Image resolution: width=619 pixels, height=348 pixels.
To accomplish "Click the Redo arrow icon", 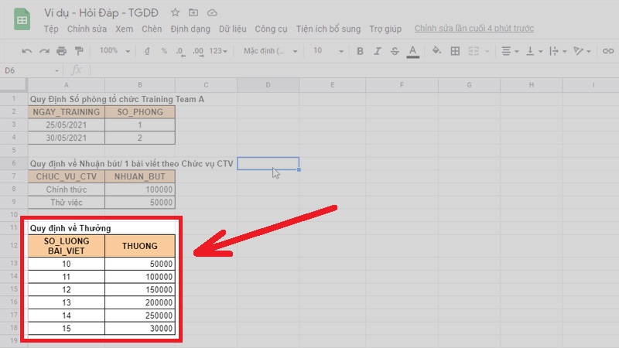I will pos(44,51).
